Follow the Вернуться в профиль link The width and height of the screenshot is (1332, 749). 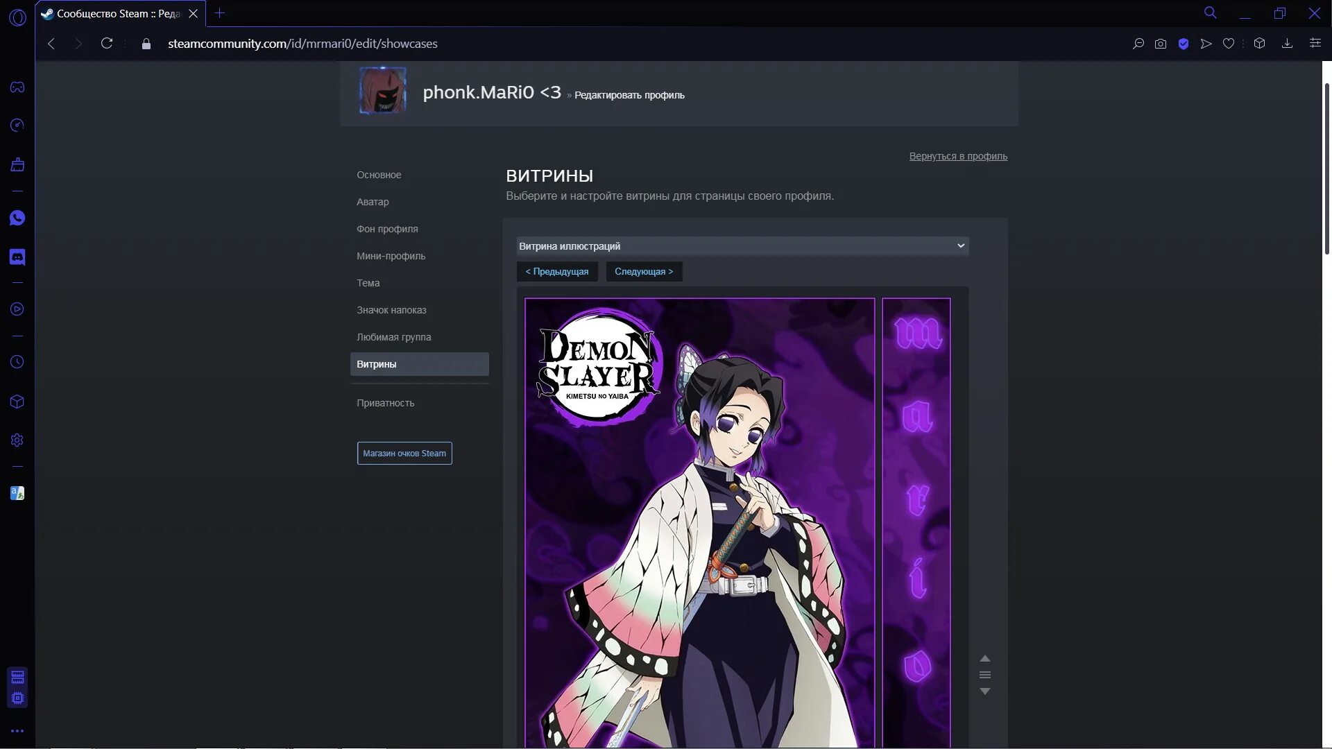pos(958,156)
